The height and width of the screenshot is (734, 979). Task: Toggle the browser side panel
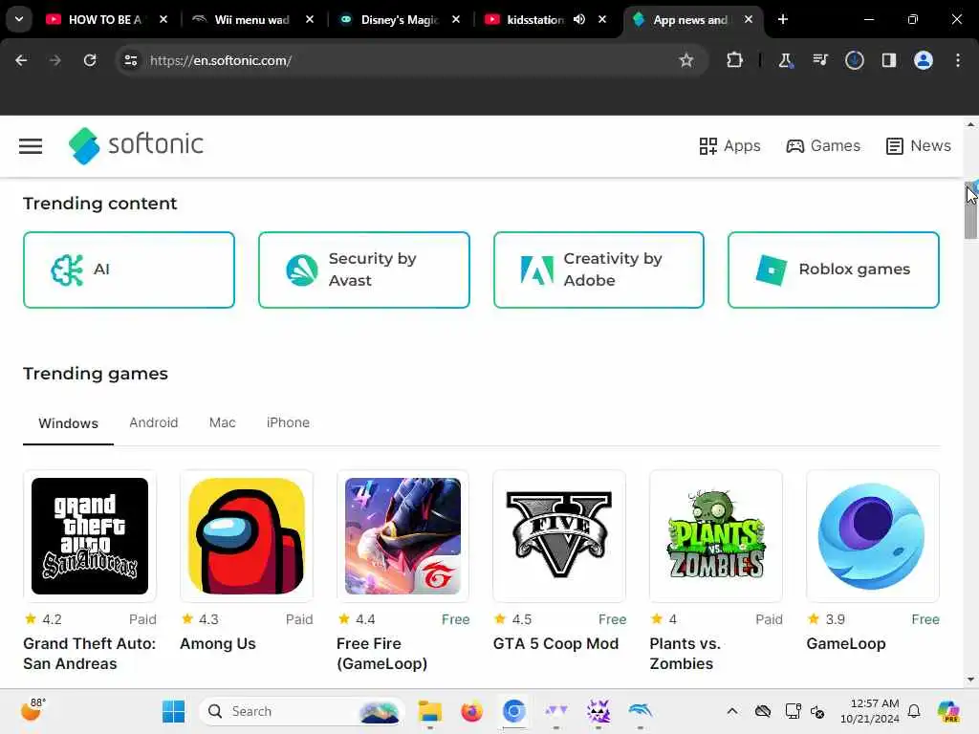888,60
